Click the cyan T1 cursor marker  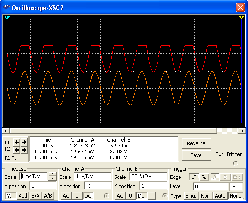pos(7,17)
